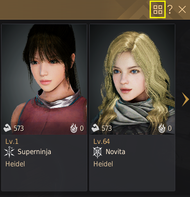The width and height of the screenshot is (190, 197).
Task: Open the question mark help icon
Action: 170,9
